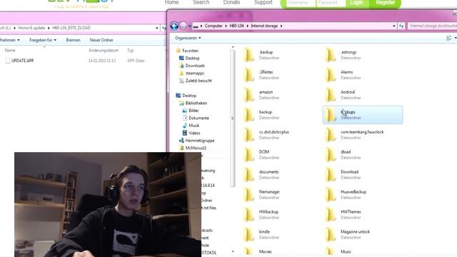Viewport: 457px width, 257px height.
Task: Select Videos library in the navigation pane
Action: tap(194, 133)
